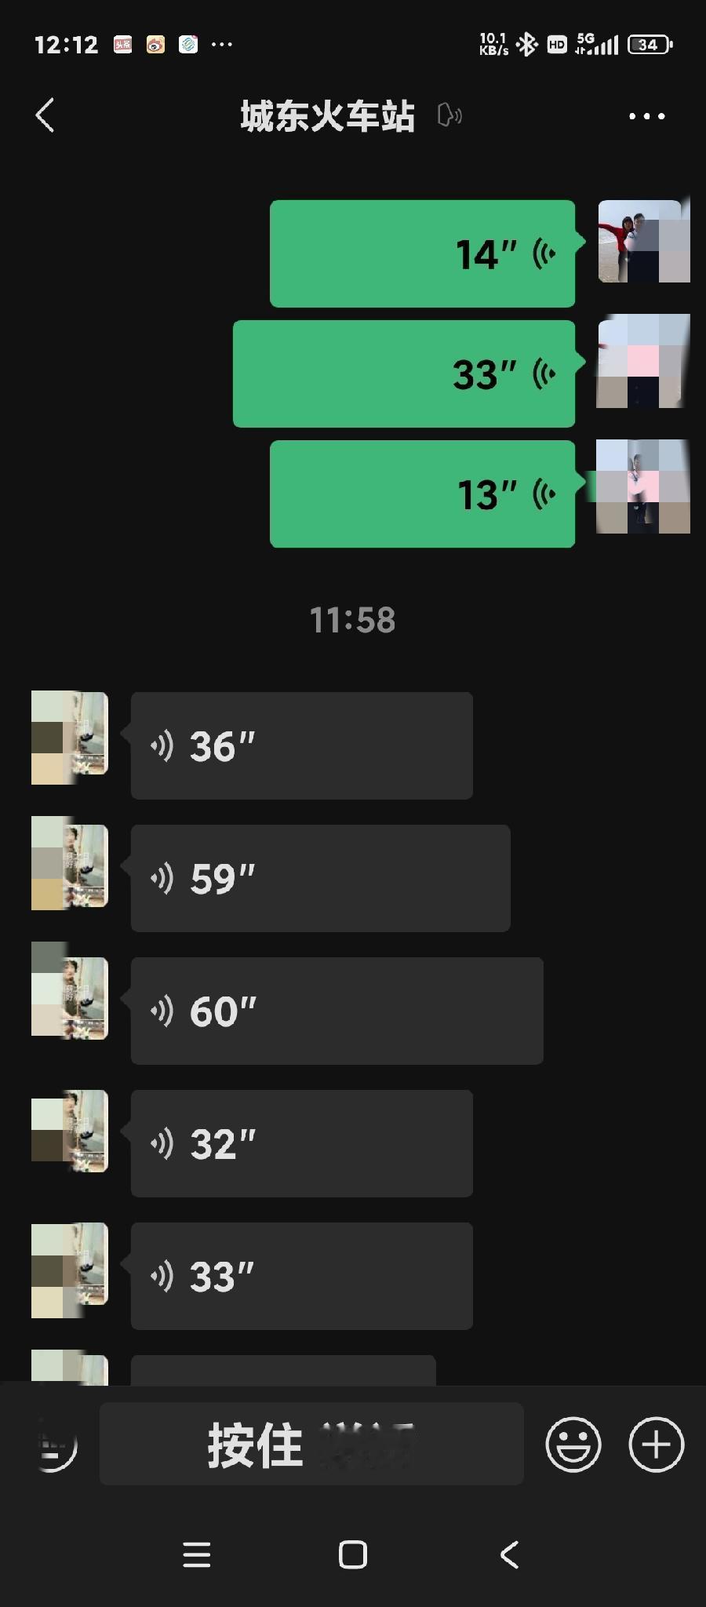Viewport: 706px width, 1607px height.
Task: Open the emoji sticker panel
Action: (x=573, y=1445)
